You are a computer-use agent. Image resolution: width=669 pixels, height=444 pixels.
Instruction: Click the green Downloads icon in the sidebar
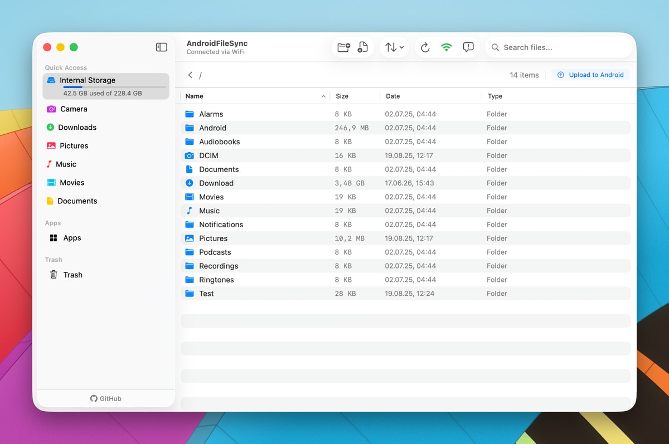click(x=50, y=128)
